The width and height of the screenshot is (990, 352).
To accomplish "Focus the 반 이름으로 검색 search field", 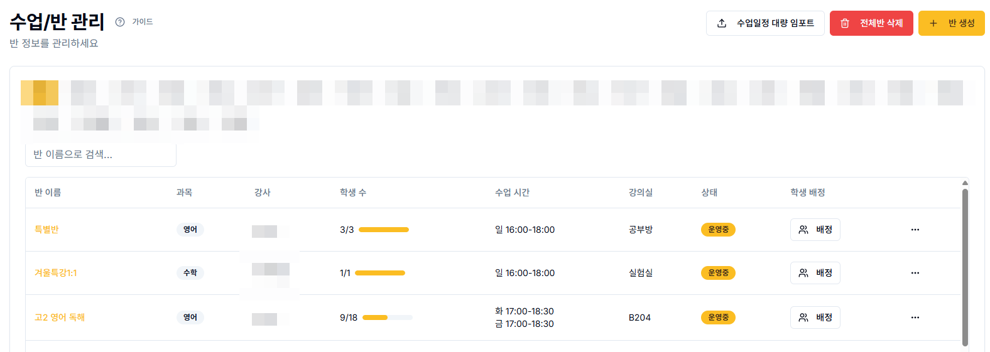I will click(101, 154).
